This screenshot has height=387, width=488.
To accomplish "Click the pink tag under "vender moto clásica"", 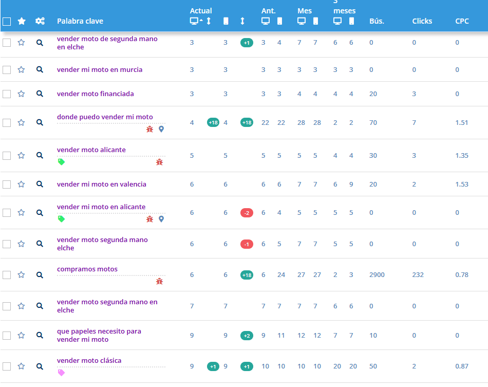I will tap(61, 373).
